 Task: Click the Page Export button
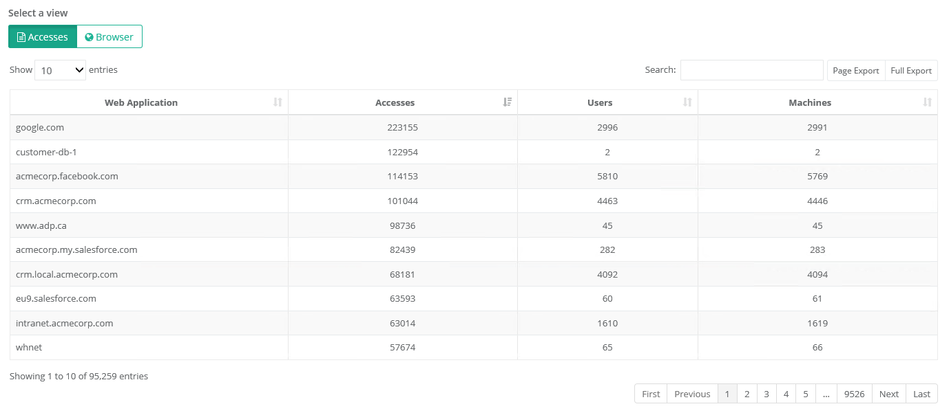pos(856,70)
